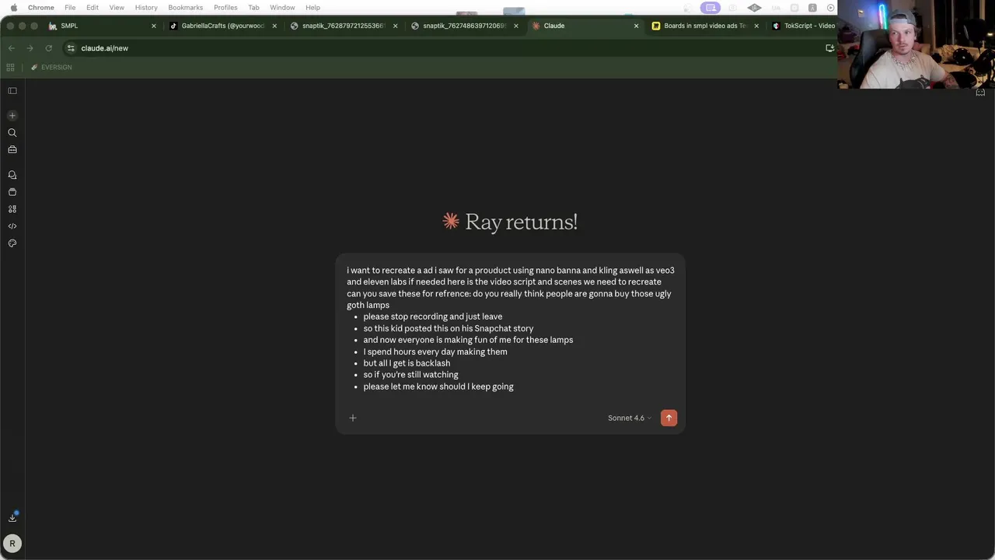Click the browser back arrow

[x=12, y=48]
